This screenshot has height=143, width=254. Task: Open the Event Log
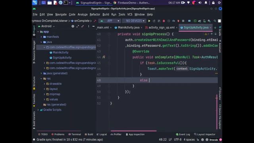tap(183, 134)
